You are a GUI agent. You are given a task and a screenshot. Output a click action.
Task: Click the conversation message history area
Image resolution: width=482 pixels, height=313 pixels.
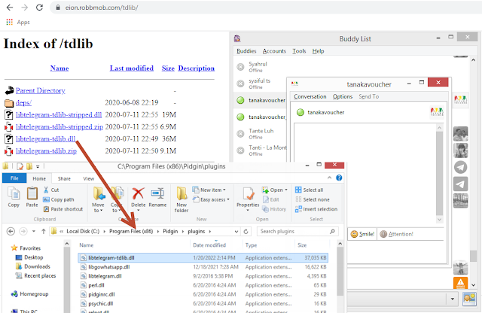(365, 173)
